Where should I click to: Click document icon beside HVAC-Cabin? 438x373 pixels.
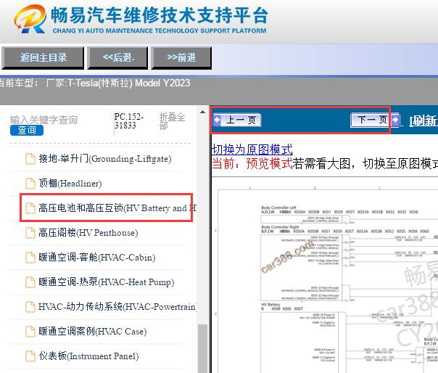(x=30, y=257)
